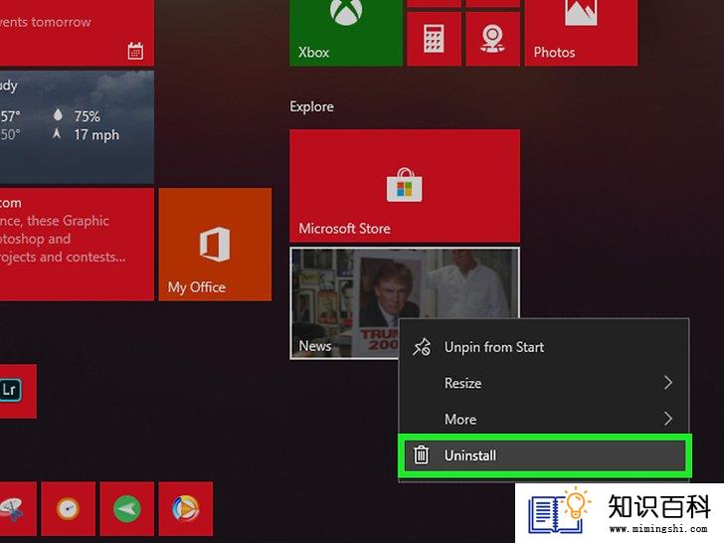Open the green paper plane app tile
Viewport: 724px width, 543px height.
[x=127, y=509]
